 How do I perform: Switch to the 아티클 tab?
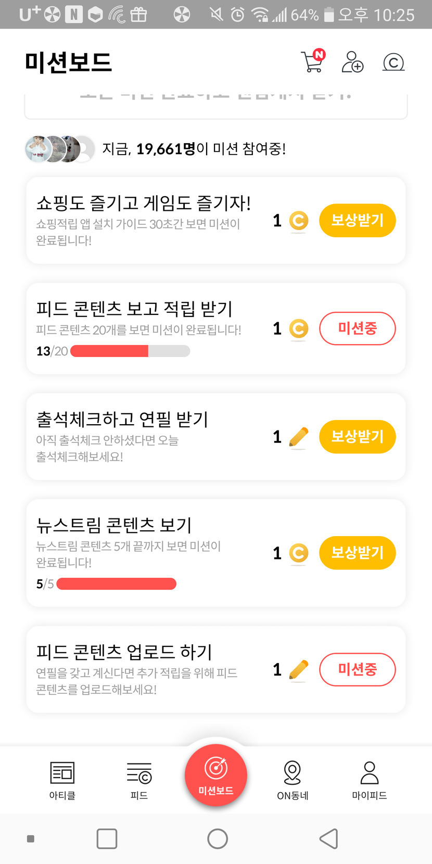(x=62, y=780)
